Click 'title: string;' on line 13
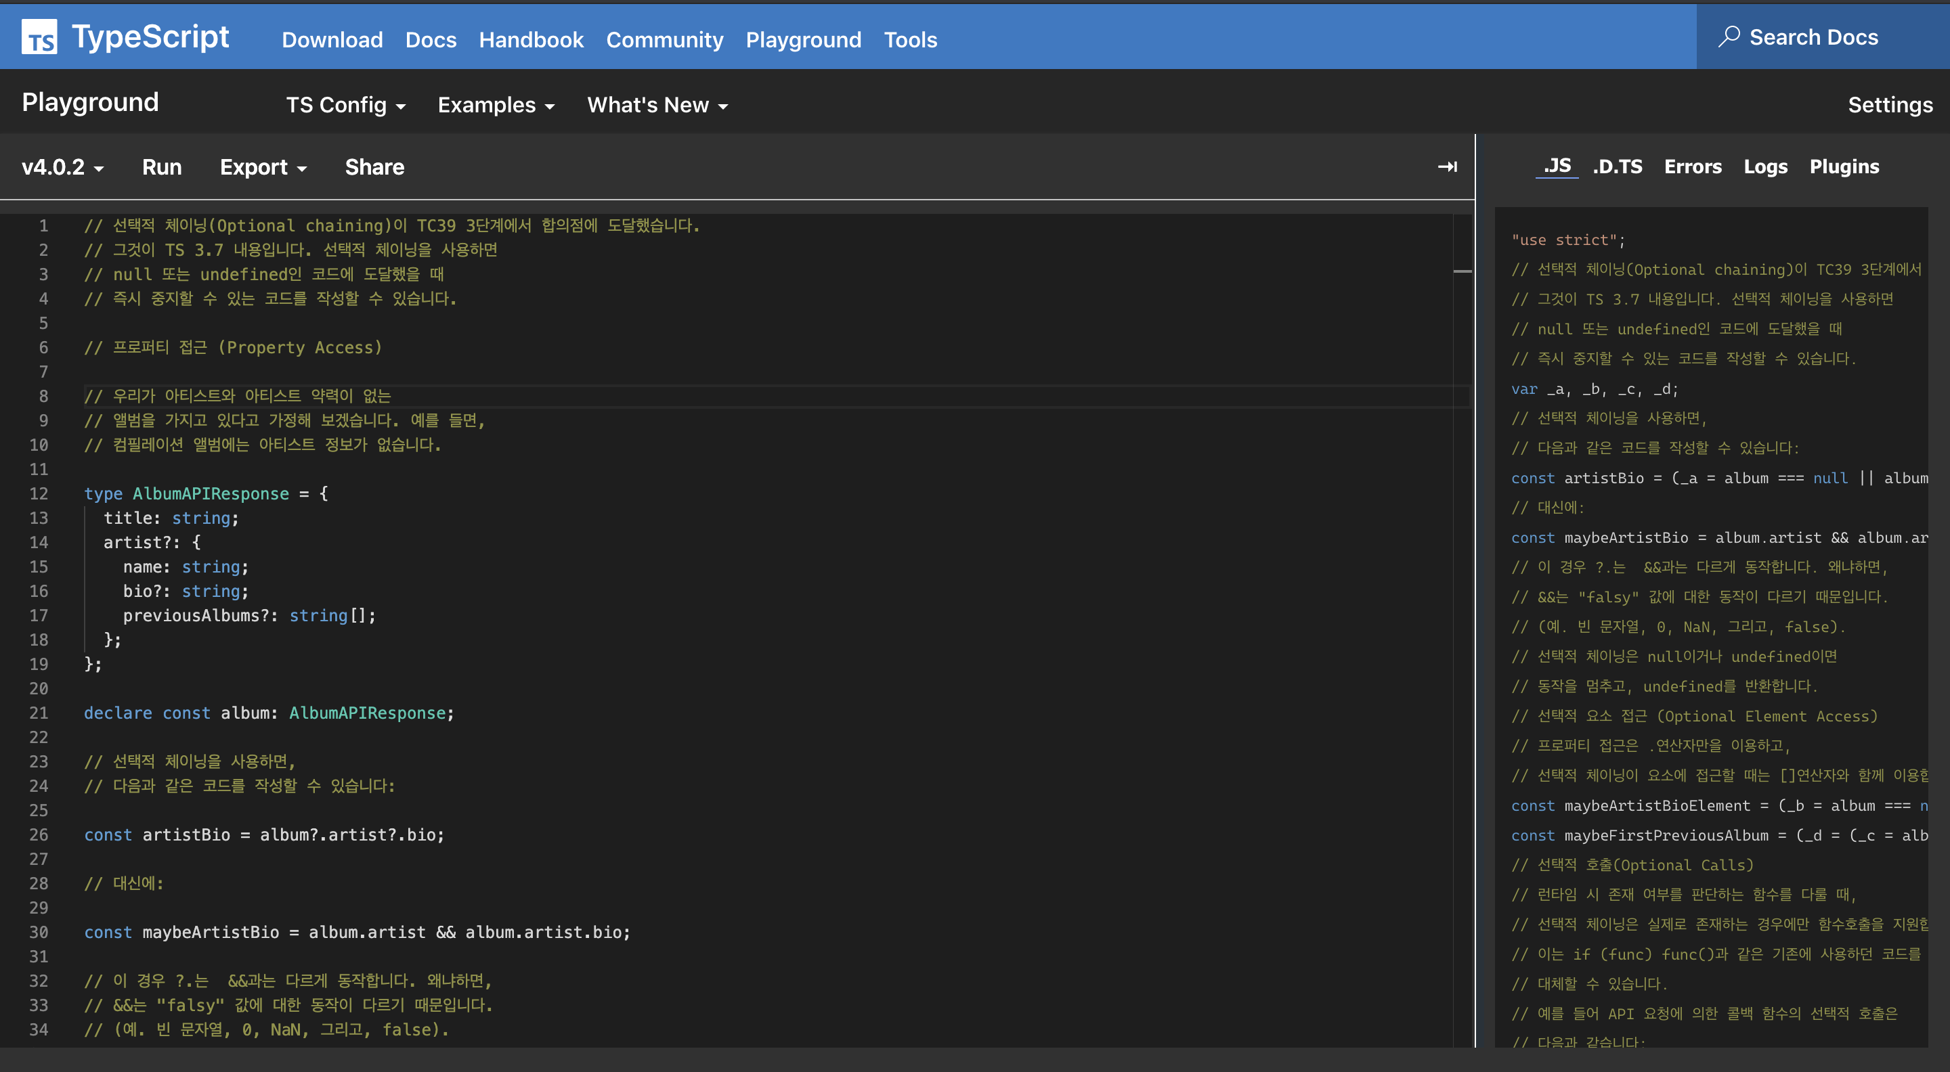 (x=171, y=518)
